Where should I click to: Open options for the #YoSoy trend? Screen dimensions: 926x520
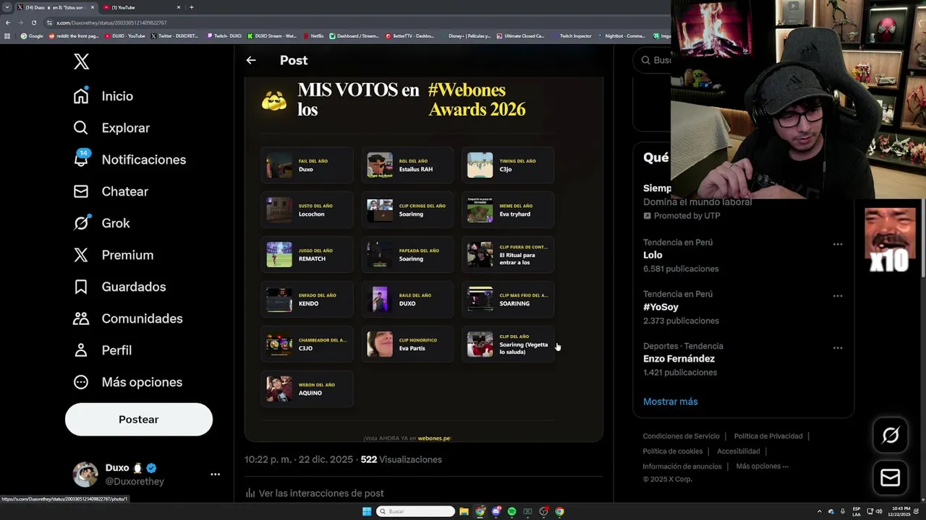pos(838,296)
